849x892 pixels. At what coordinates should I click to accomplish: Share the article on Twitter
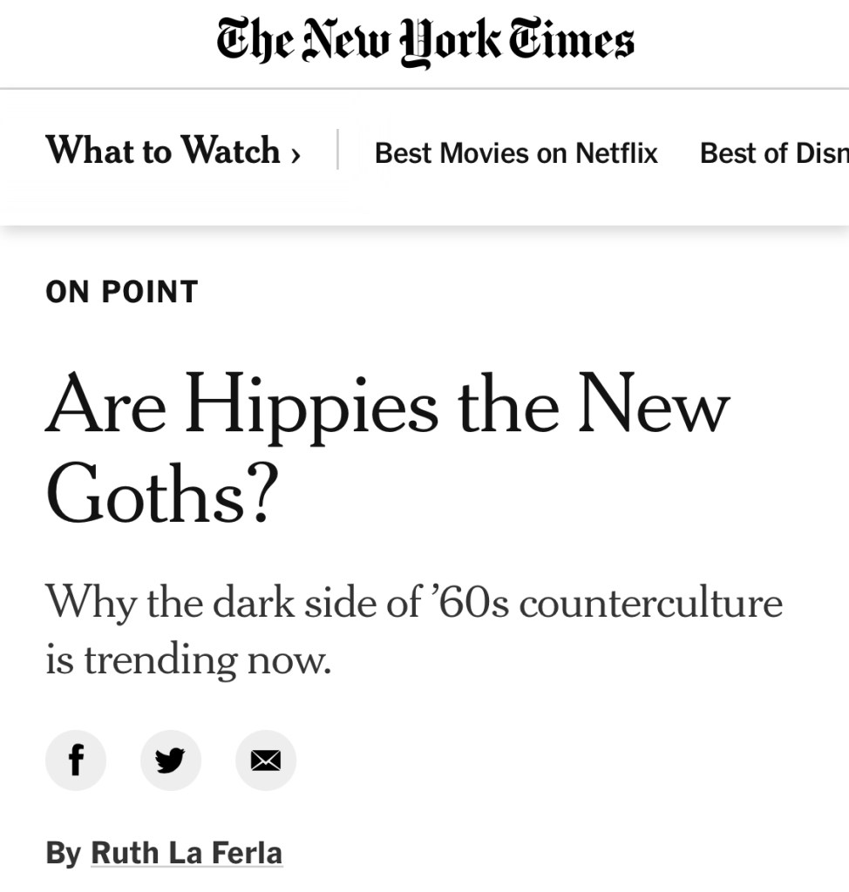click(171, 760)
